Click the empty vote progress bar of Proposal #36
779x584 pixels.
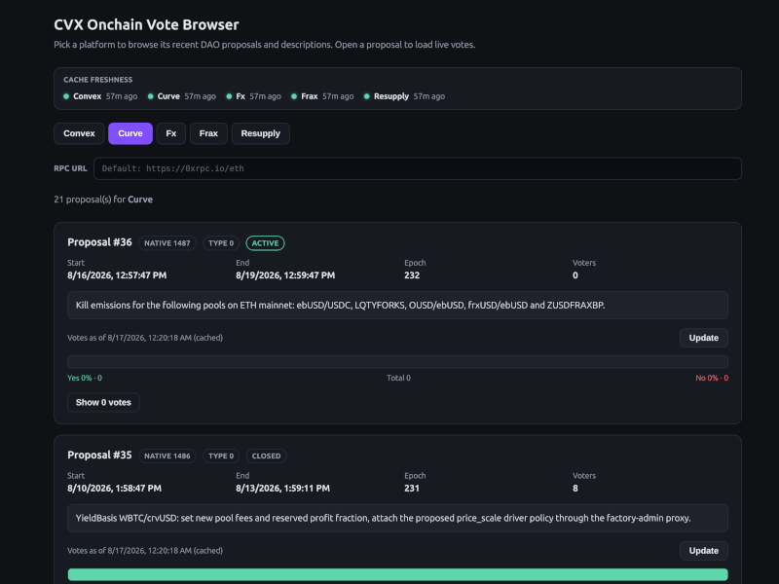point(398,361)
